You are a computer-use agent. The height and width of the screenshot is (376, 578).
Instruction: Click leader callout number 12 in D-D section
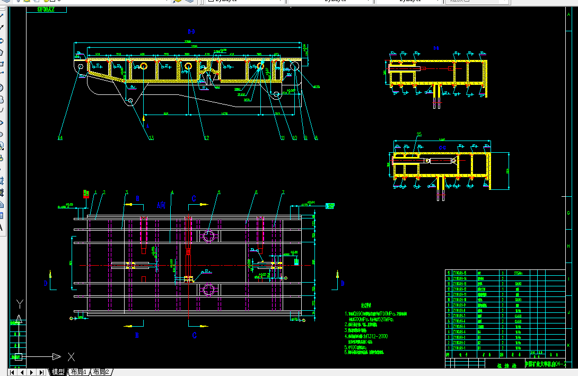click(206, 138)
